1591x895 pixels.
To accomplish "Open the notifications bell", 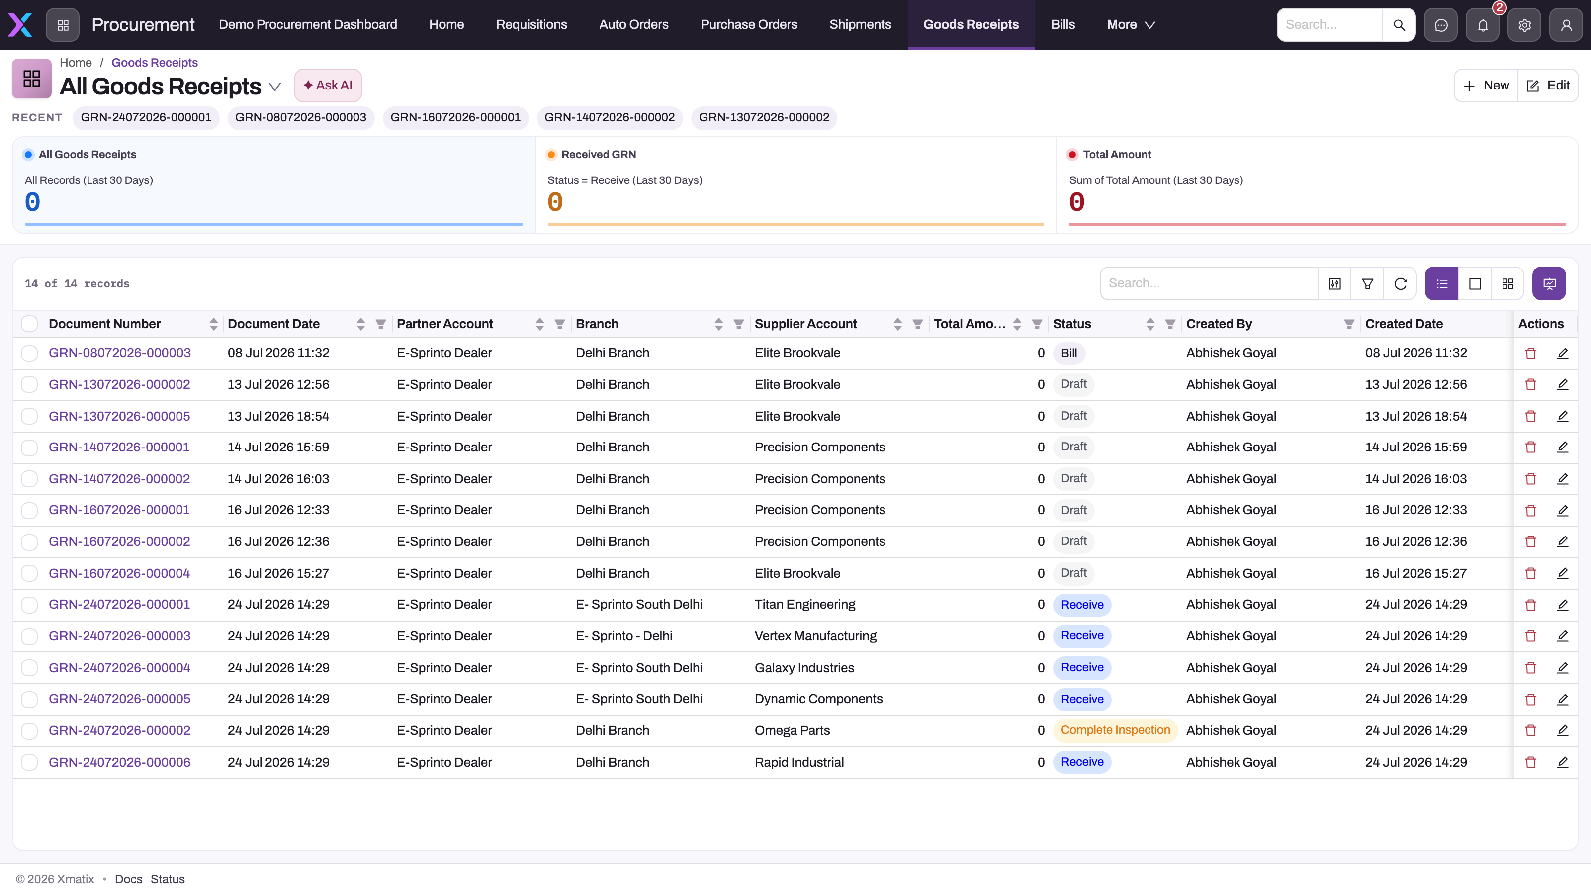I will coord(1483,25).
